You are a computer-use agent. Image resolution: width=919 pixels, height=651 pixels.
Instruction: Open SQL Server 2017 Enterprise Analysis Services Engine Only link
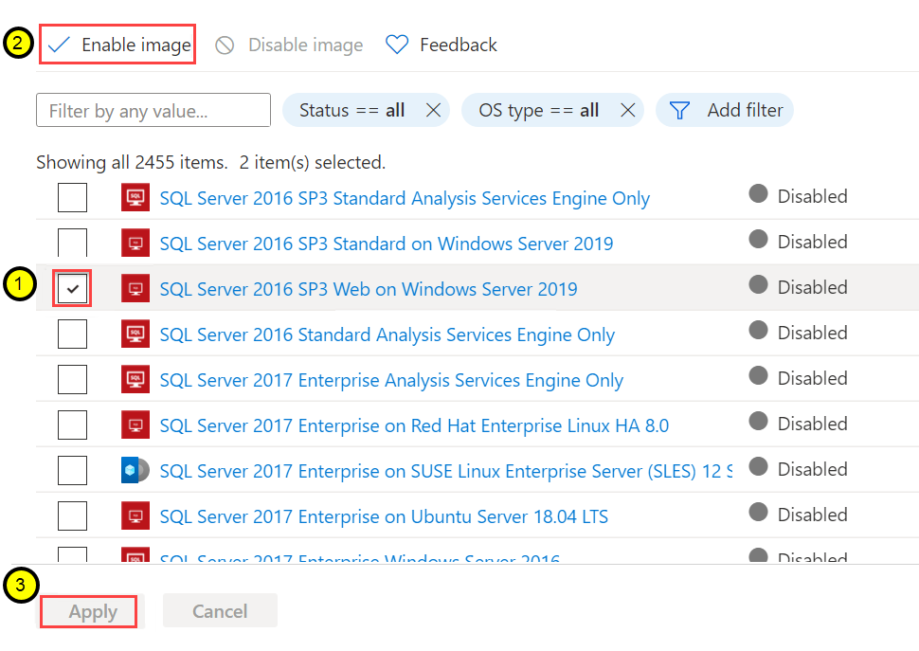[x=391, y=380]
